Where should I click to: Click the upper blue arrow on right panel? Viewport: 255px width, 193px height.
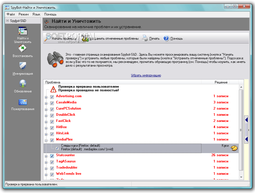(246, 120)
